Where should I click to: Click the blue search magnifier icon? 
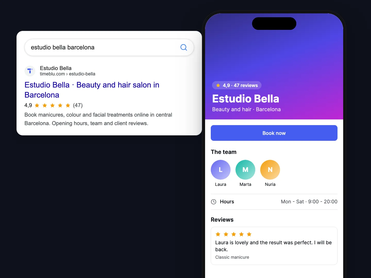point(184,47)
